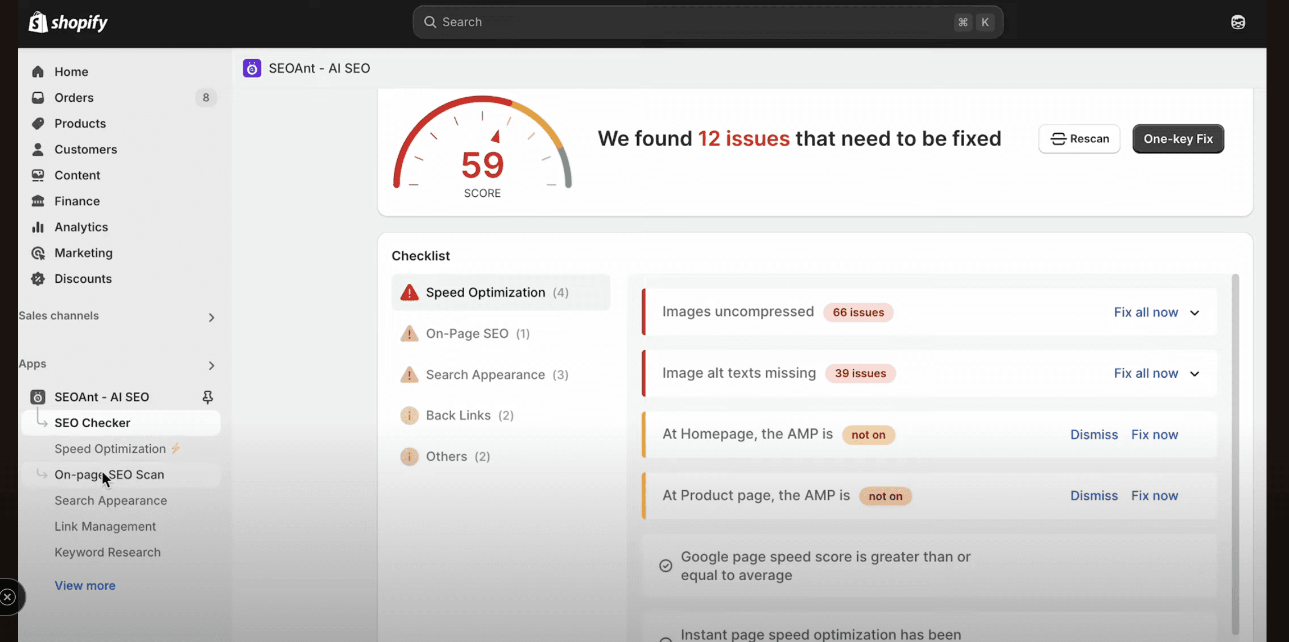Viewport: 1289px width, 642px height.
Task: Click the 66 issues badge
Action: [858, 313]
